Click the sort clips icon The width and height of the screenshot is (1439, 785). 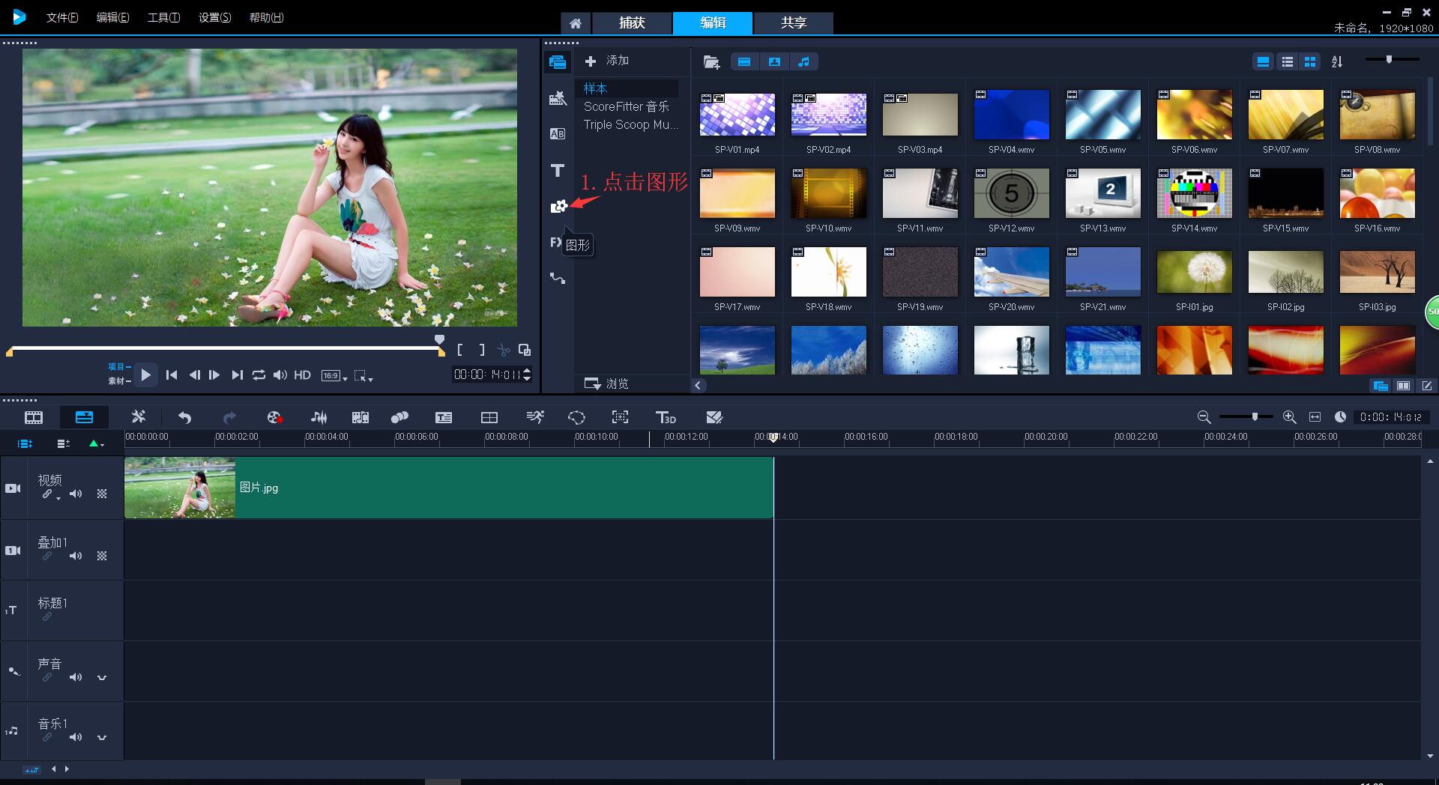(x=1337, y=61)
